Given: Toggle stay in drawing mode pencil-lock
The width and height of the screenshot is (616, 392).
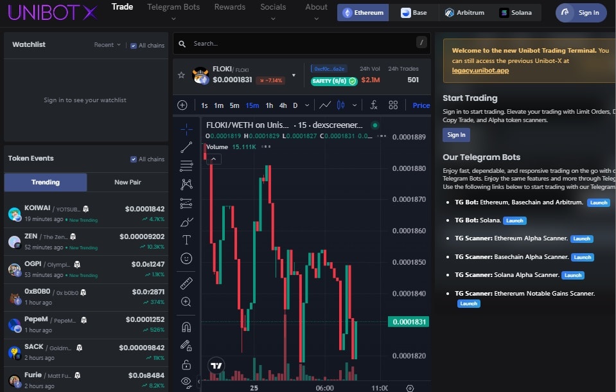Looking at the screenshot, I should point(186,346).
